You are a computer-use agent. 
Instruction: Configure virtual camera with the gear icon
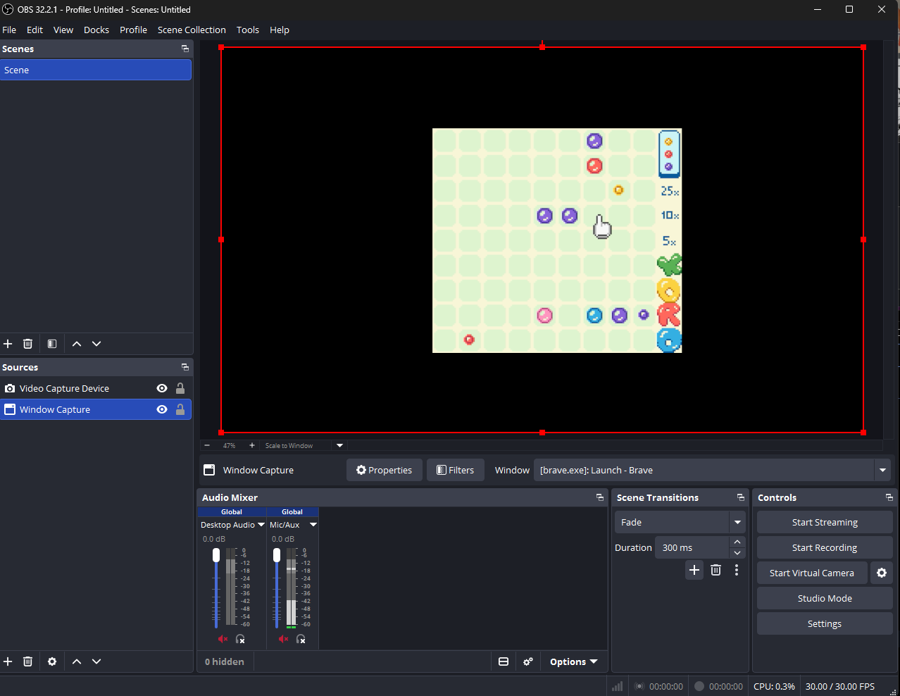pos(882,573)
